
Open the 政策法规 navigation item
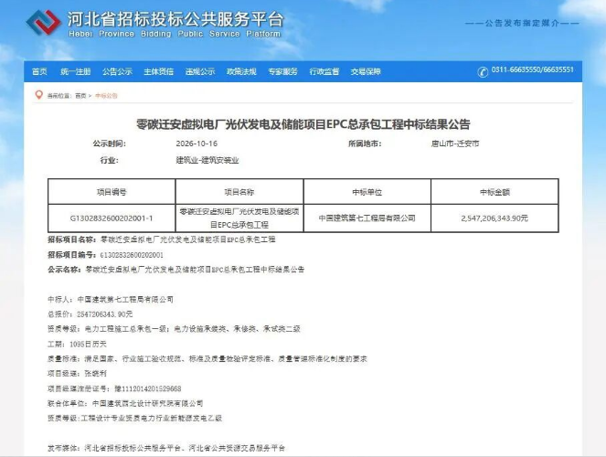[241, 71]
